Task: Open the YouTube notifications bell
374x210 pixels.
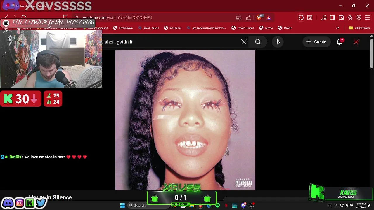Action: 339,42
